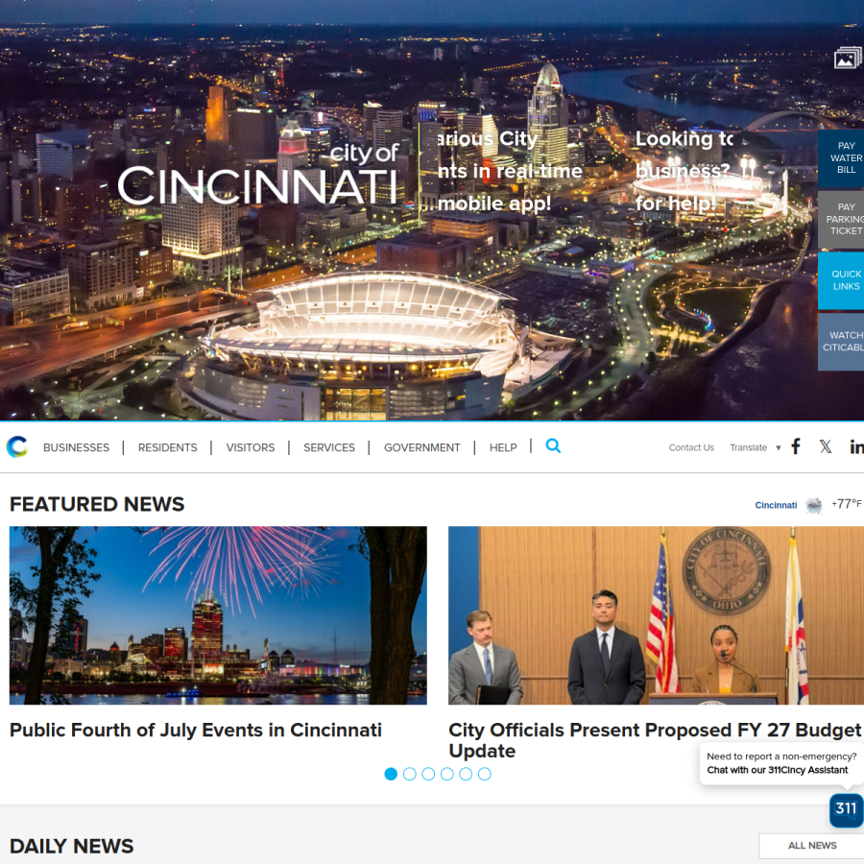Click Pay Water Bill side button
Viewport: 864px width, 864px height.
click(x=841, y=158)
